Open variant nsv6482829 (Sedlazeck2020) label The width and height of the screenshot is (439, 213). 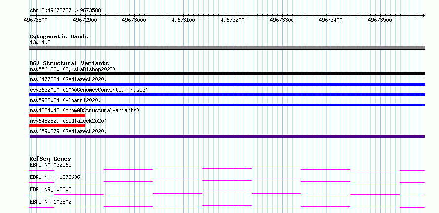pyautogui.click(x=68, y=121)
